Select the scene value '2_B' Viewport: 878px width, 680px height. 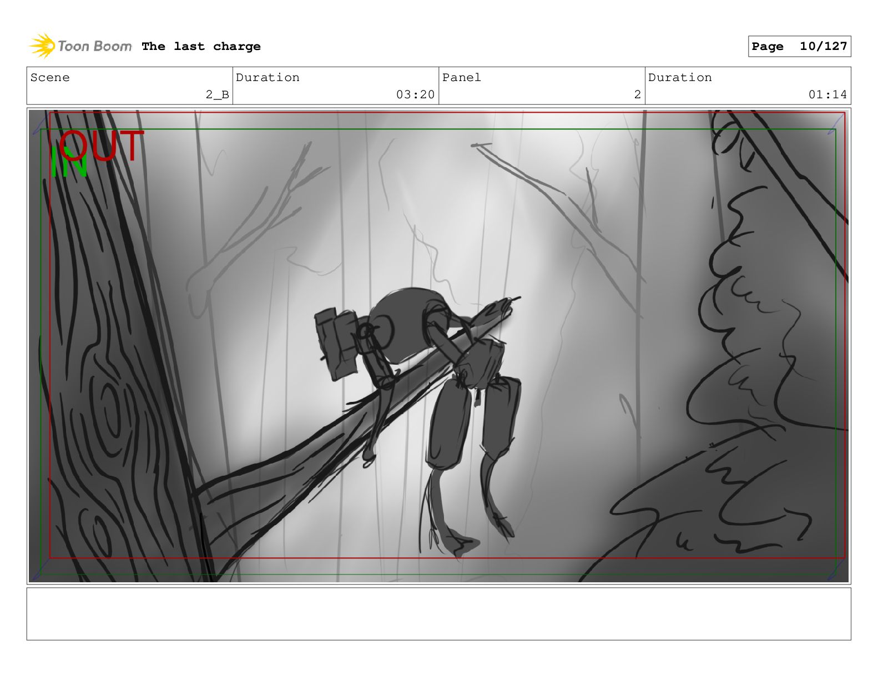coord(217,95)
